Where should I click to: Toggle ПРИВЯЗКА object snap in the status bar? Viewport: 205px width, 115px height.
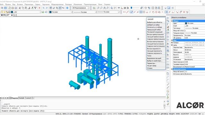coord(128,114)
